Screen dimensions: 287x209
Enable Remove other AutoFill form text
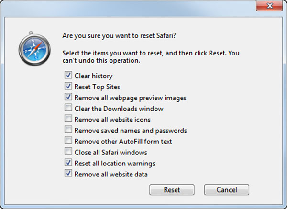click(68, 142)
